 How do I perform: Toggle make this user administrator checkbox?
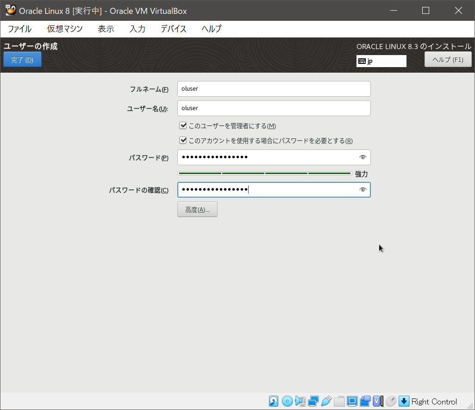(183, 125)
